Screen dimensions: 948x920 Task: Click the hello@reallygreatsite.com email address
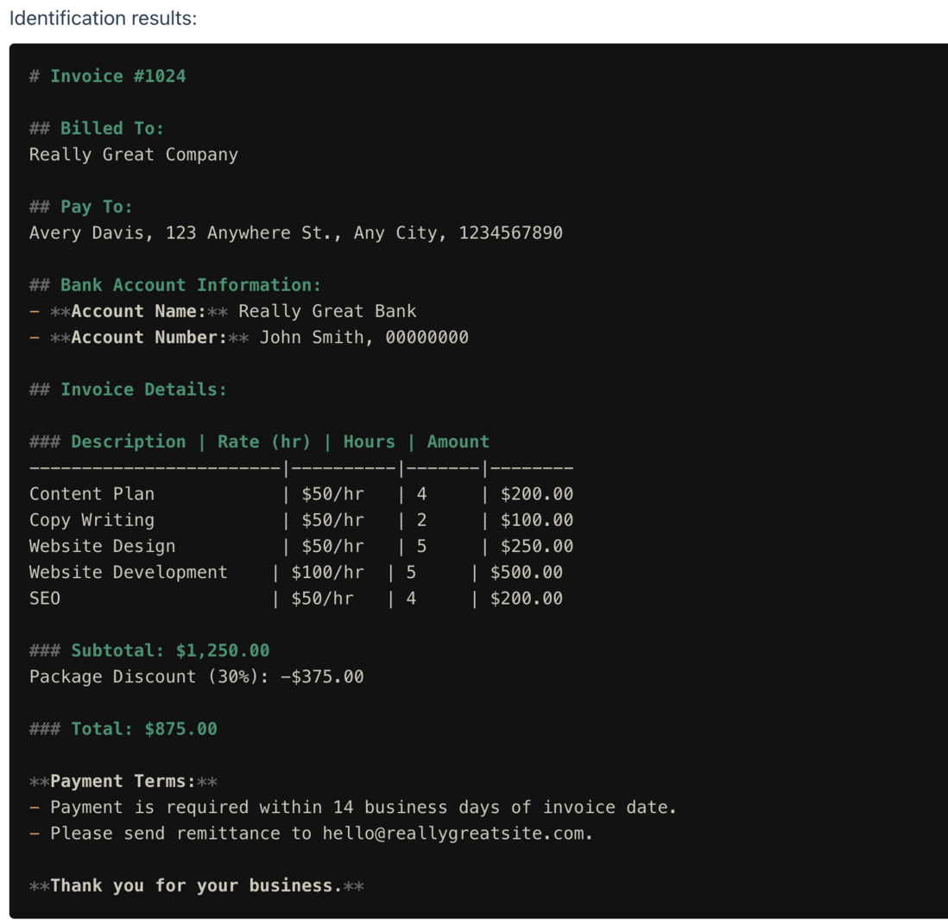[x=452, y=834]
